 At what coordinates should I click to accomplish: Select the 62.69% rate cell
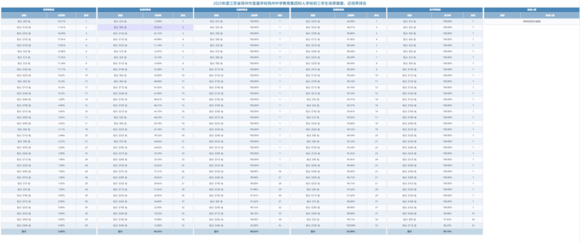click(351, 22)
